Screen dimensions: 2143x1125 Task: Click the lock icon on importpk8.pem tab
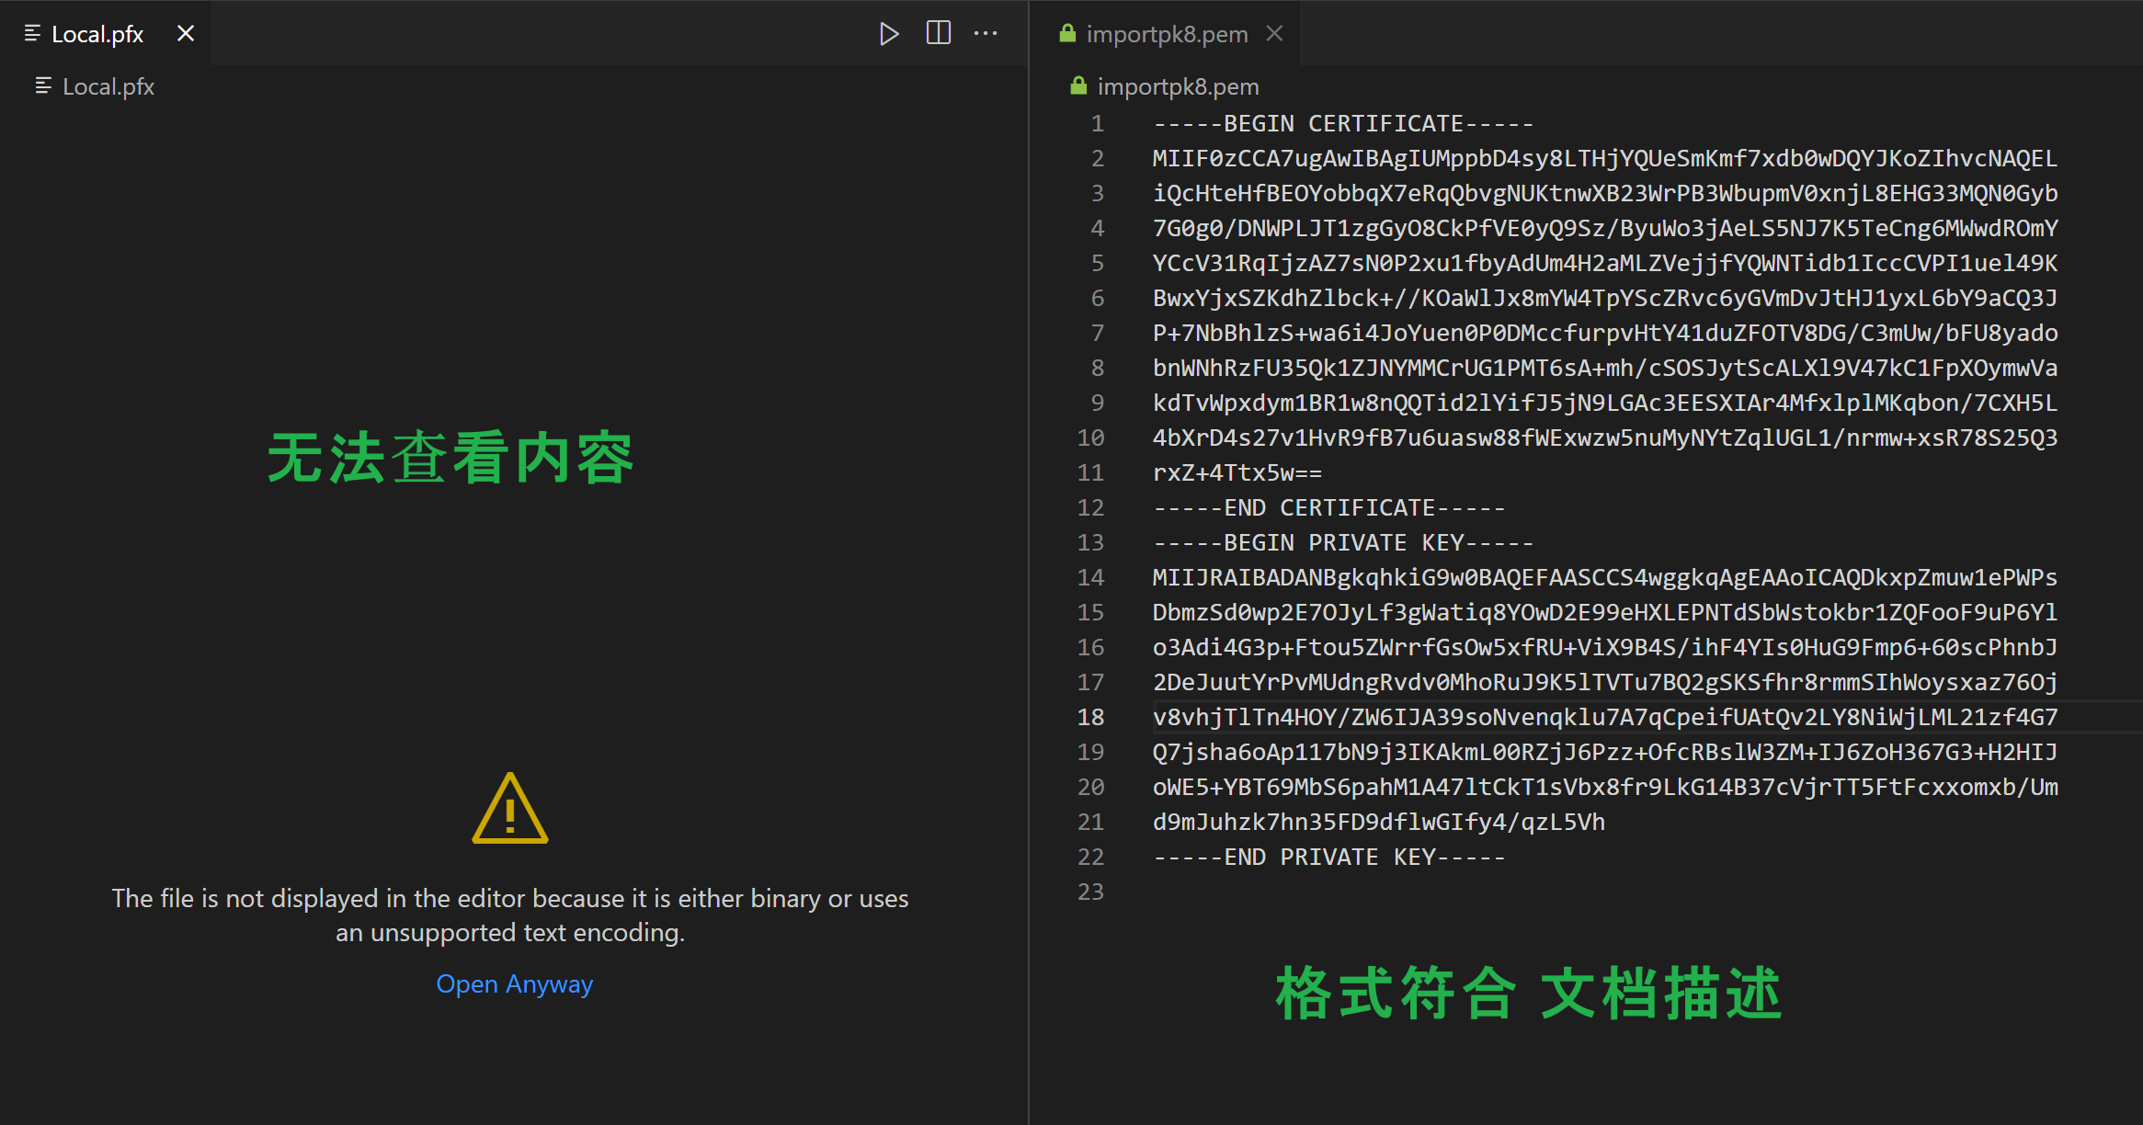[1067, 34]
